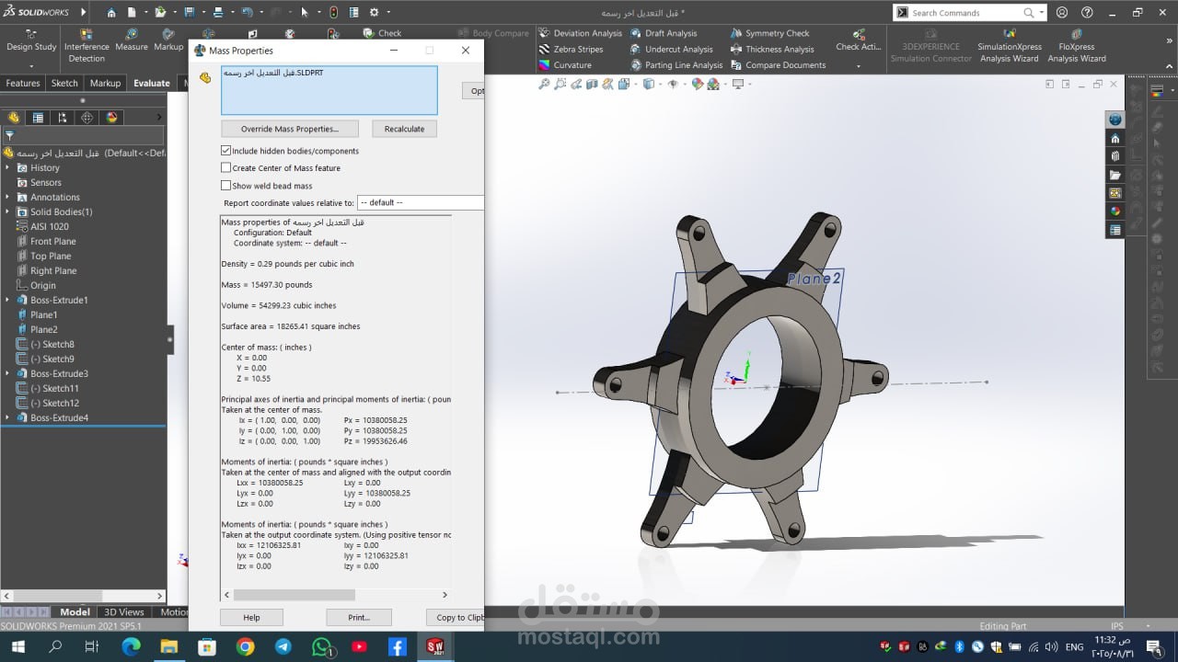Expand the Solid Bodies(1) folder

tap(8, 212)
